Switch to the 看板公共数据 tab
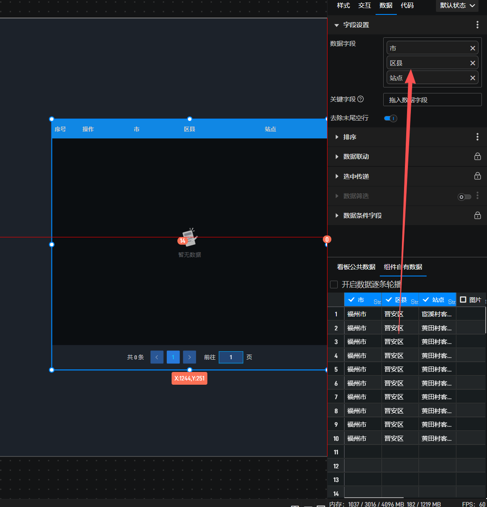 (x=356, y=267)
